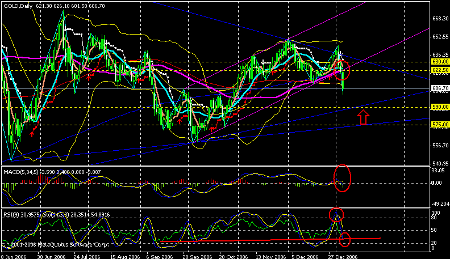Click the yellow 630.00 level label

440,62
